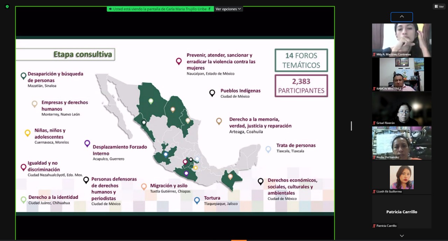Viewport: 448px width, 241px height.
Task: Click the muted mic icon for Nadia Hernandez
Action: 374,157
